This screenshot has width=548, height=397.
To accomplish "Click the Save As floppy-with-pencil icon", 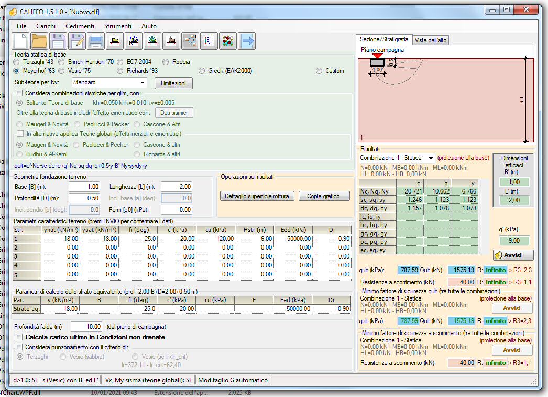I will pos(77,41).
